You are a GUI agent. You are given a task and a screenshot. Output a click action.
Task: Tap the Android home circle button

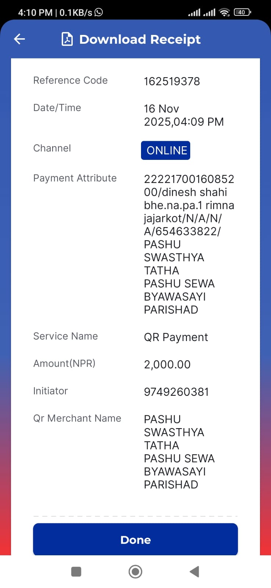coord(135,571)
